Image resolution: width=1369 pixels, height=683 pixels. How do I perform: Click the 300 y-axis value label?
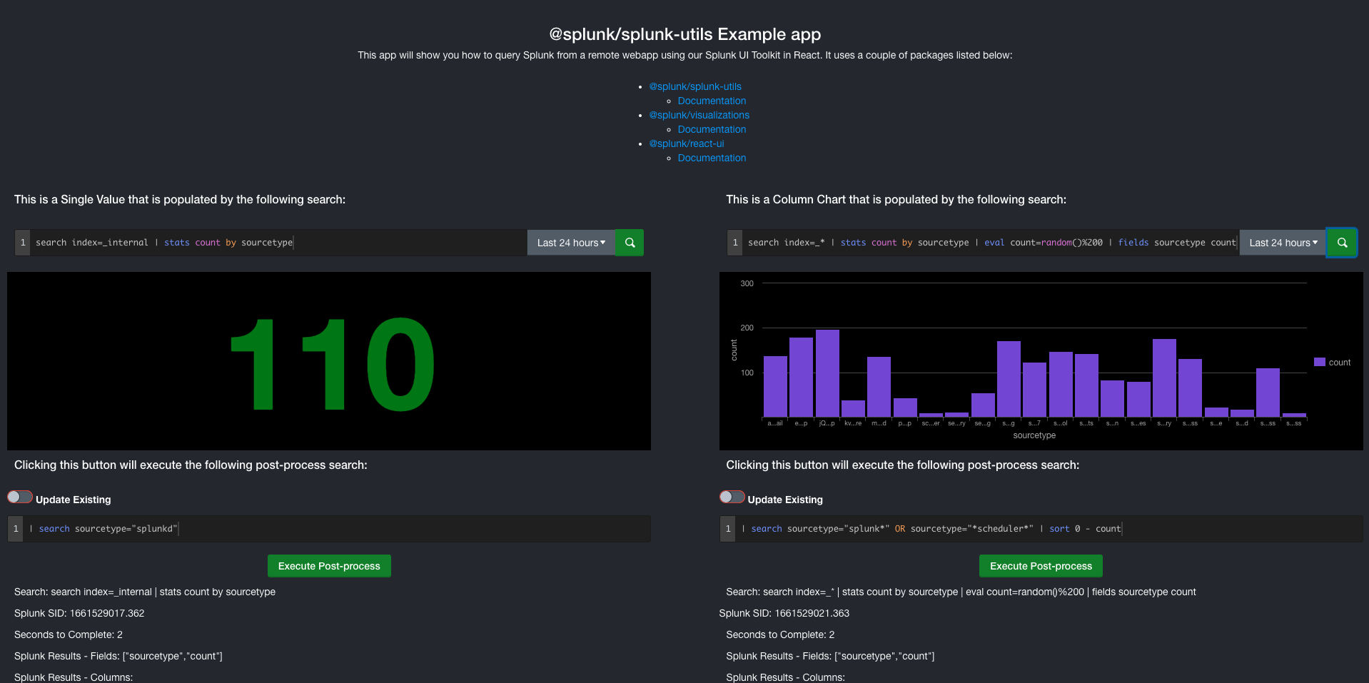click(747, 283)
